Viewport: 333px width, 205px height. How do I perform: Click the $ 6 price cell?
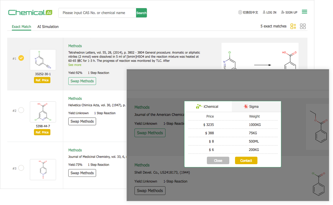(x=211, y=150)
